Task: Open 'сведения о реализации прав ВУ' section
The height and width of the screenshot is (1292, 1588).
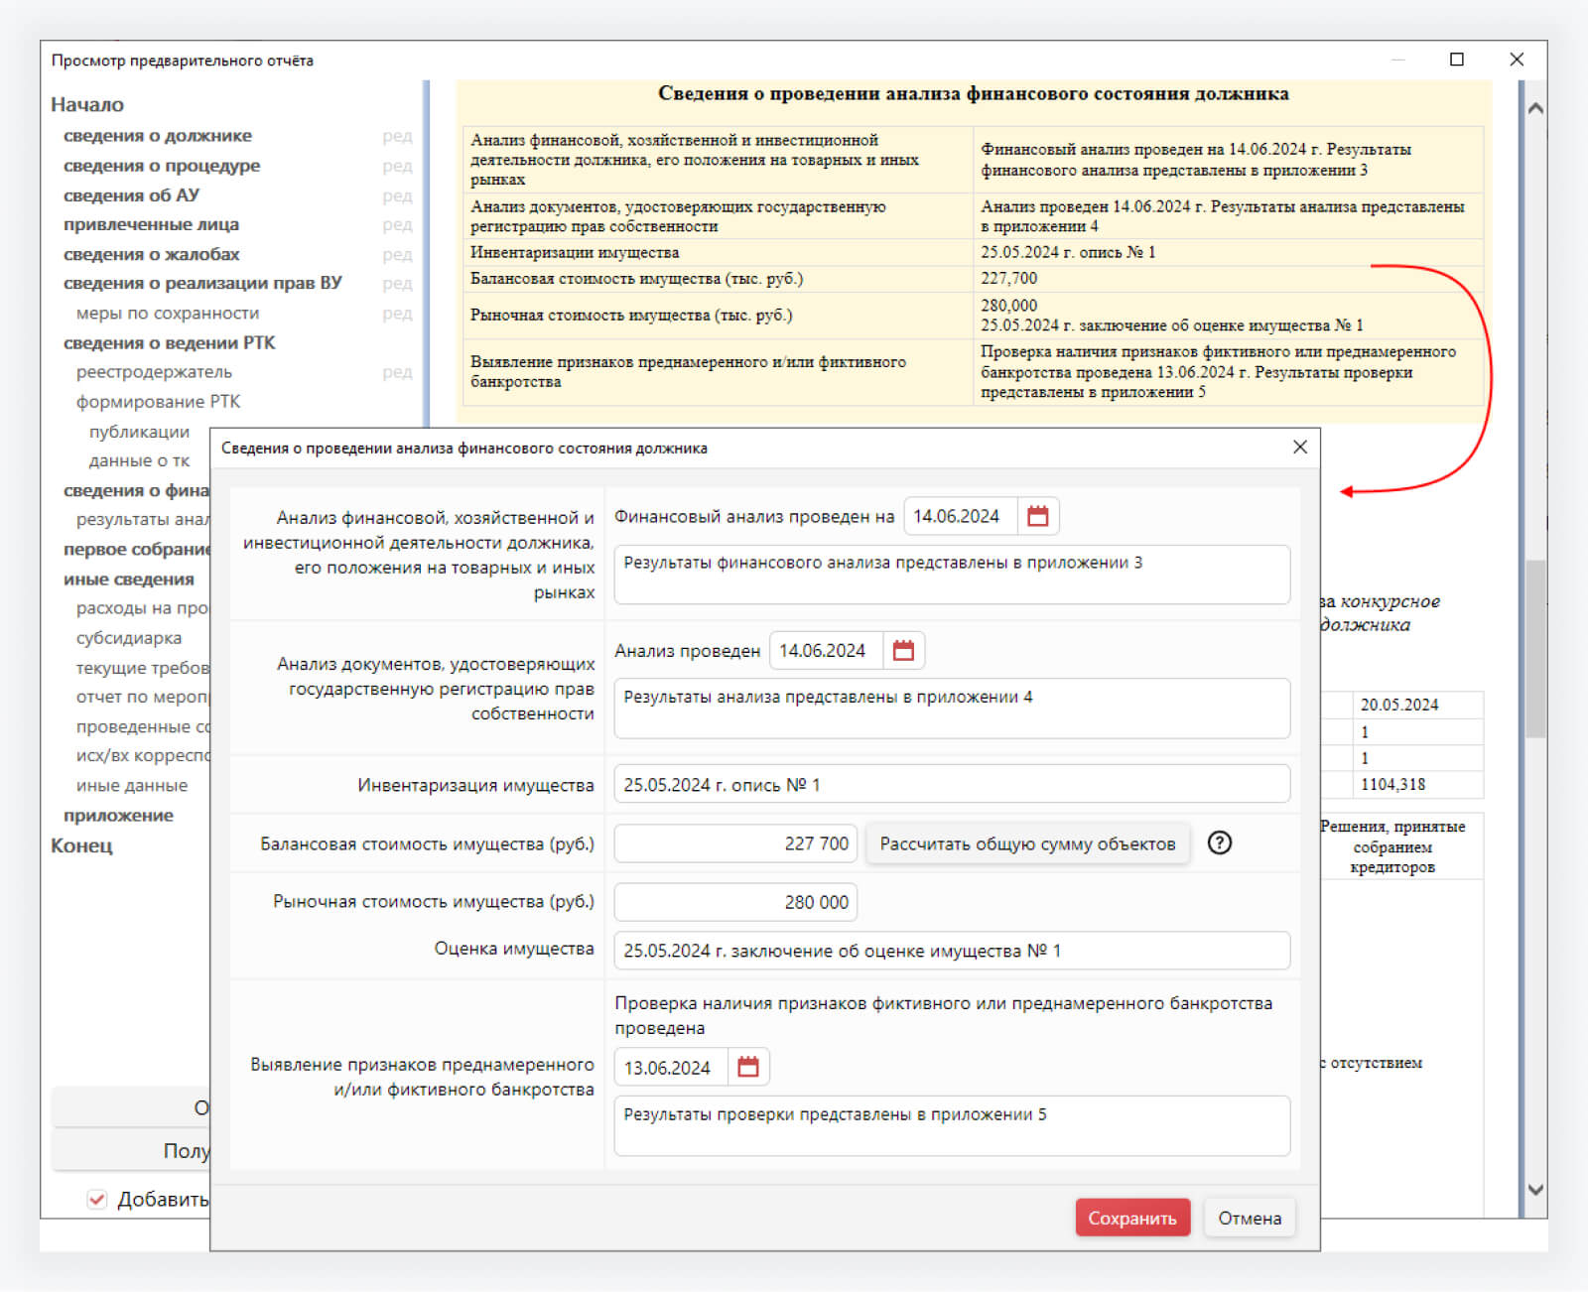Action: click(x=202, y=283)
